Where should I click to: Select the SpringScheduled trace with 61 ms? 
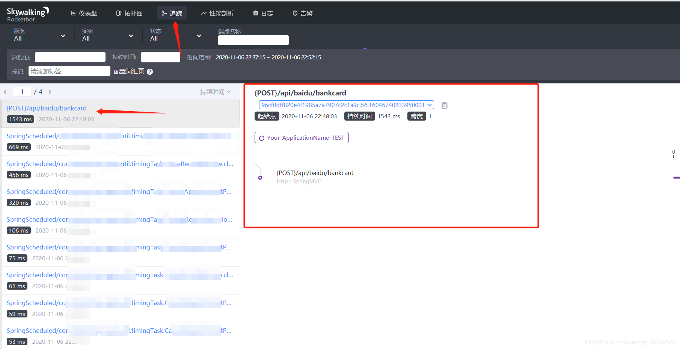(121, 280)
